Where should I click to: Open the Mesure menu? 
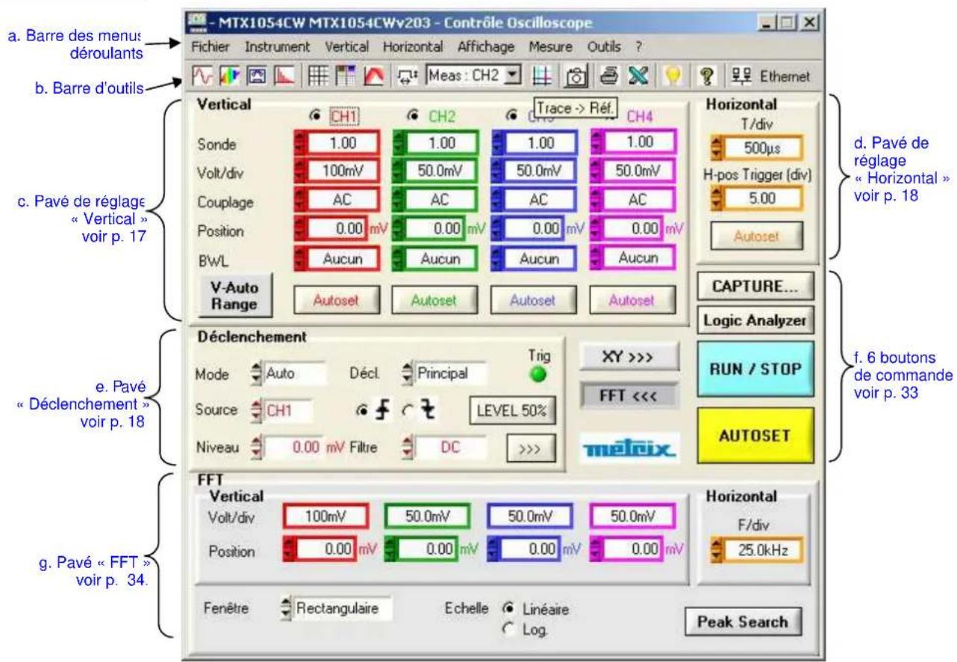[551, 46]
